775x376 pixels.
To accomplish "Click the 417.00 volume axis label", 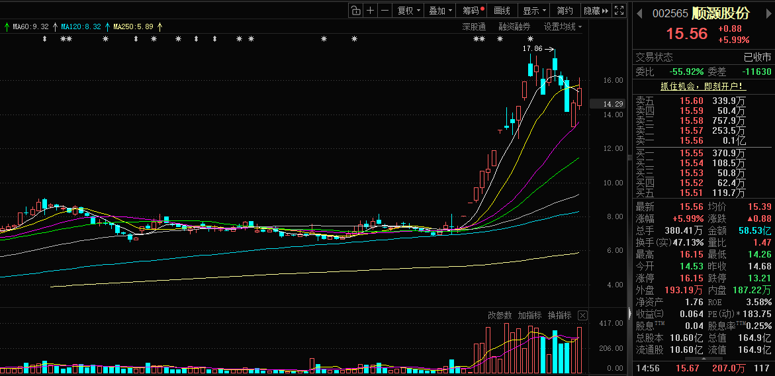I will click(x=611, y=323).
